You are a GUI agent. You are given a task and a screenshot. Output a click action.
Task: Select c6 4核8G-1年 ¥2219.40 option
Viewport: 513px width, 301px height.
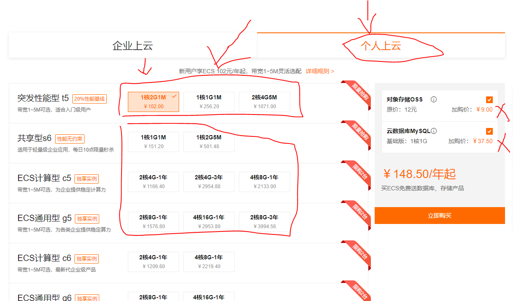(209, 262)
